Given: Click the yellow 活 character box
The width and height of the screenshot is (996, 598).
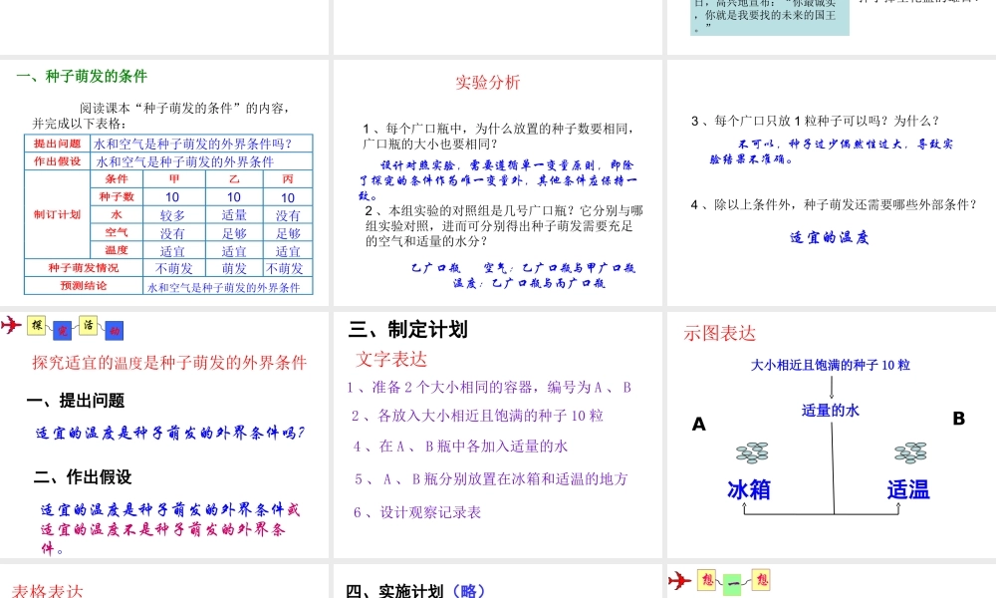Looking at the screenshot, I should [89, 325].
